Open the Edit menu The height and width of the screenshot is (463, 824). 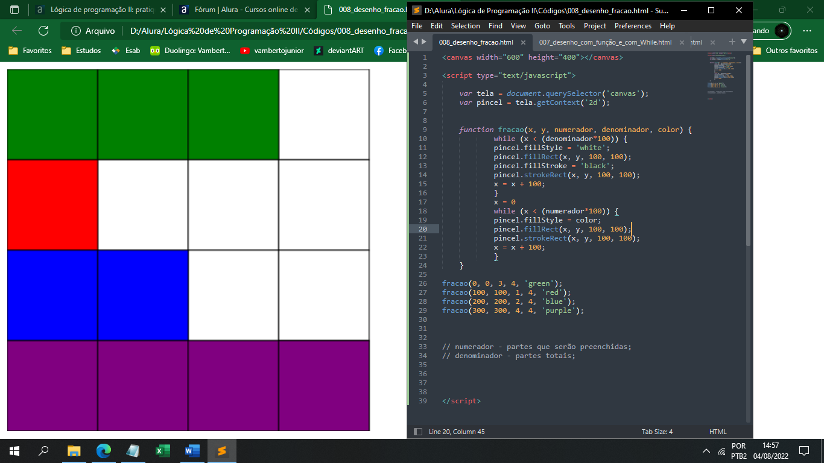(437, 26)
